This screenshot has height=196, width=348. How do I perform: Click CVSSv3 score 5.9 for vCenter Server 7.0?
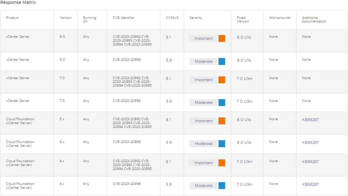tap(169, 102)
